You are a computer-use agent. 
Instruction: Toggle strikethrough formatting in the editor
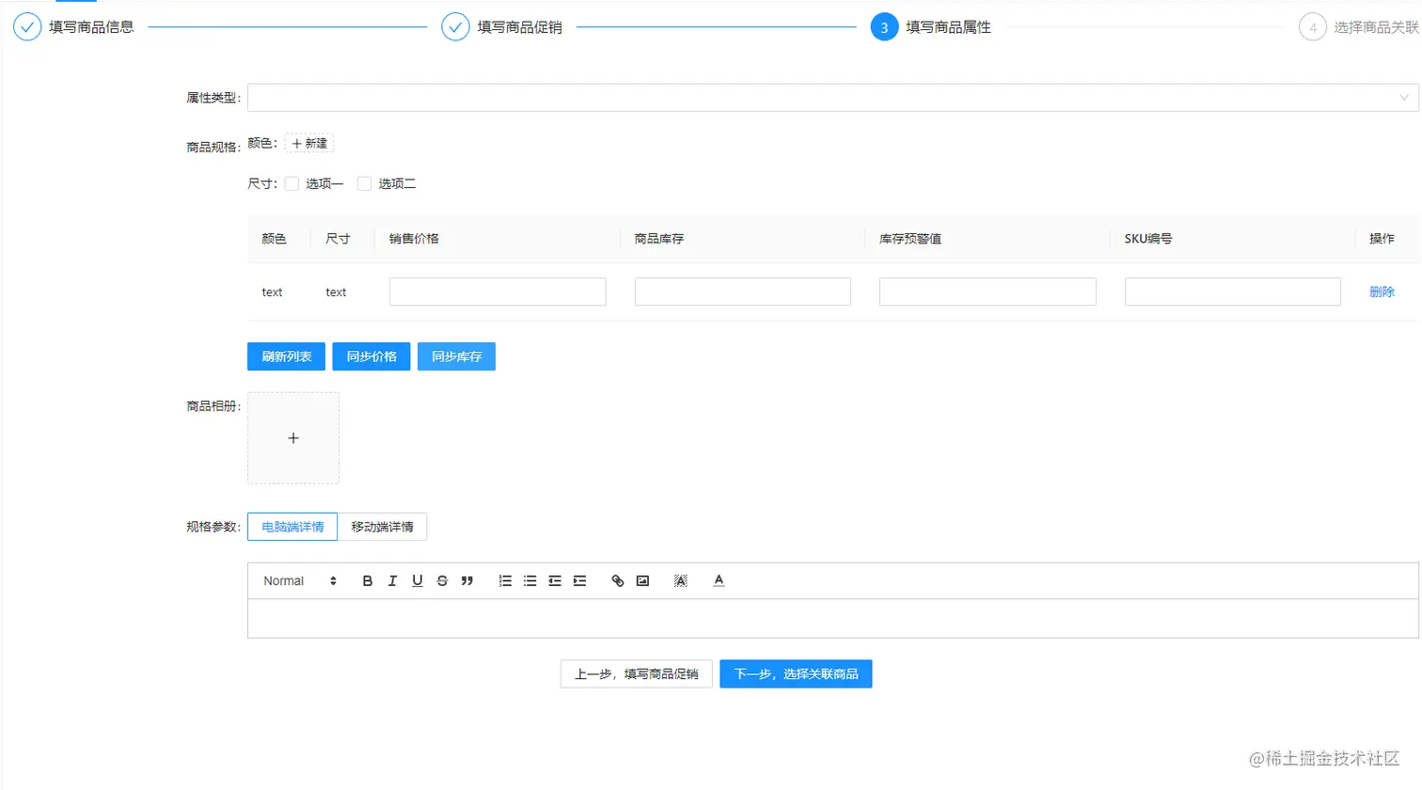[442, 581]
